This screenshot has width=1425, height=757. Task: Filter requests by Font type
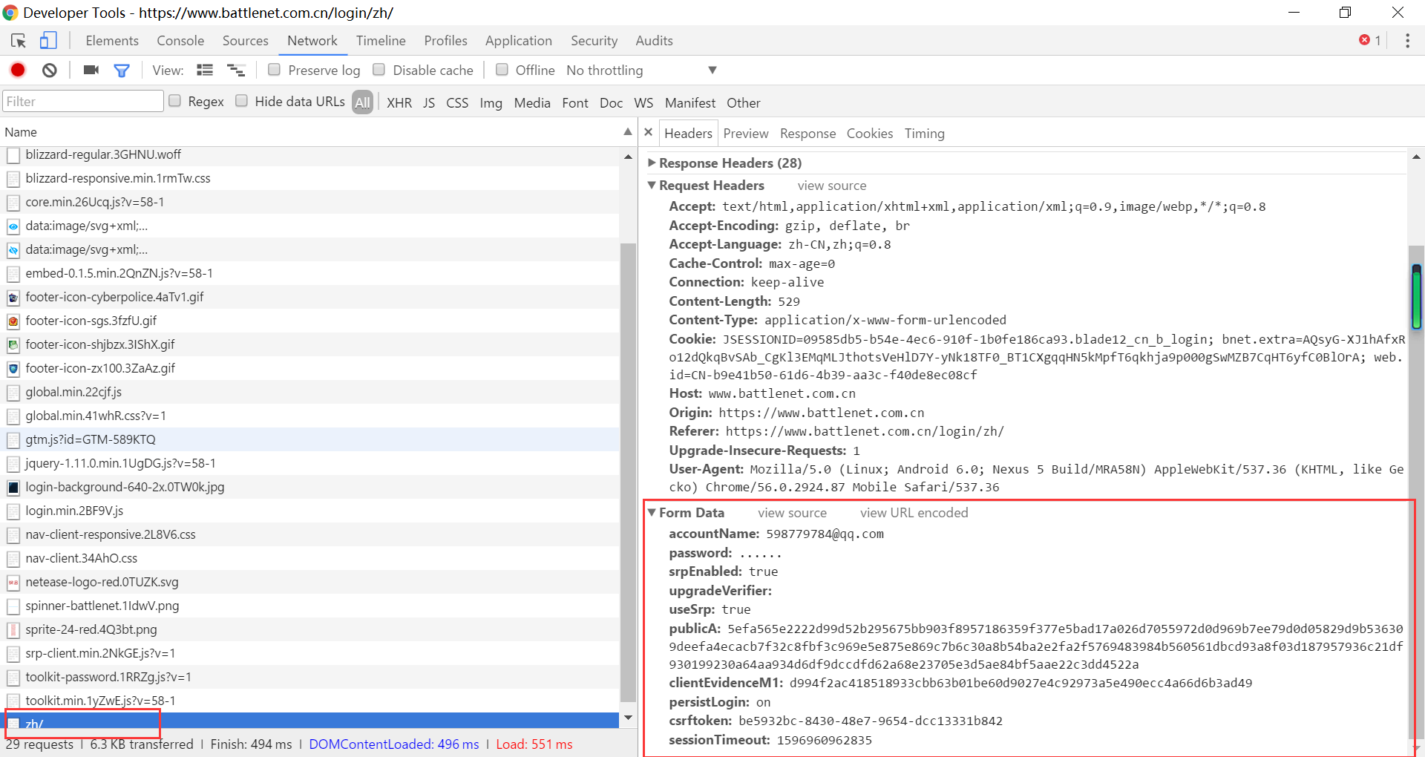coord(575,102)
